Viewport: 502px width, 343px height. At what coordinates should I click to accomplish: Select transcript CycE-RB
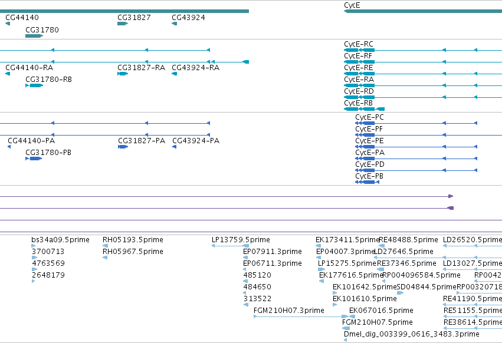point(358,103)
